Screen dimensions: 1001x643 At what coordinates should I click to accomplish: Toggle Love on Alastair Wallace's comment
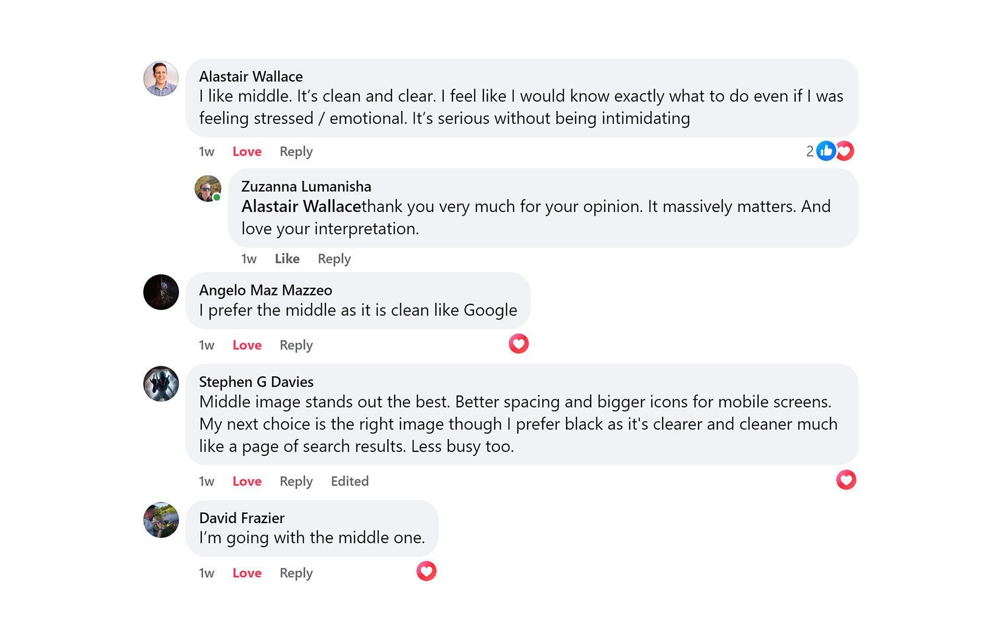247,152
